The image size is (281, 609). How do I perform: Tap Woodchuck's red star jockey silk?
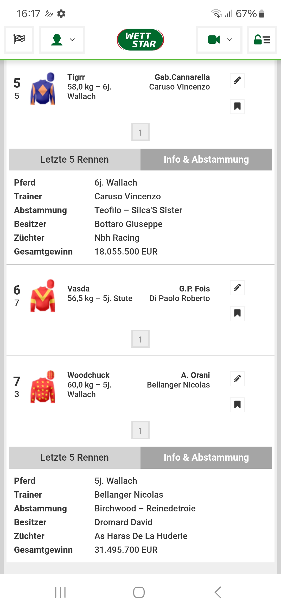click(43, 387)
